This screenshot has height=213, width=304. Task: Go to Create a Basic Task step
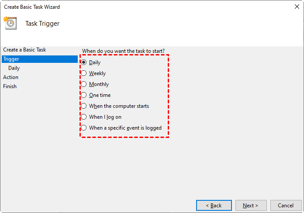pos(24,50)
